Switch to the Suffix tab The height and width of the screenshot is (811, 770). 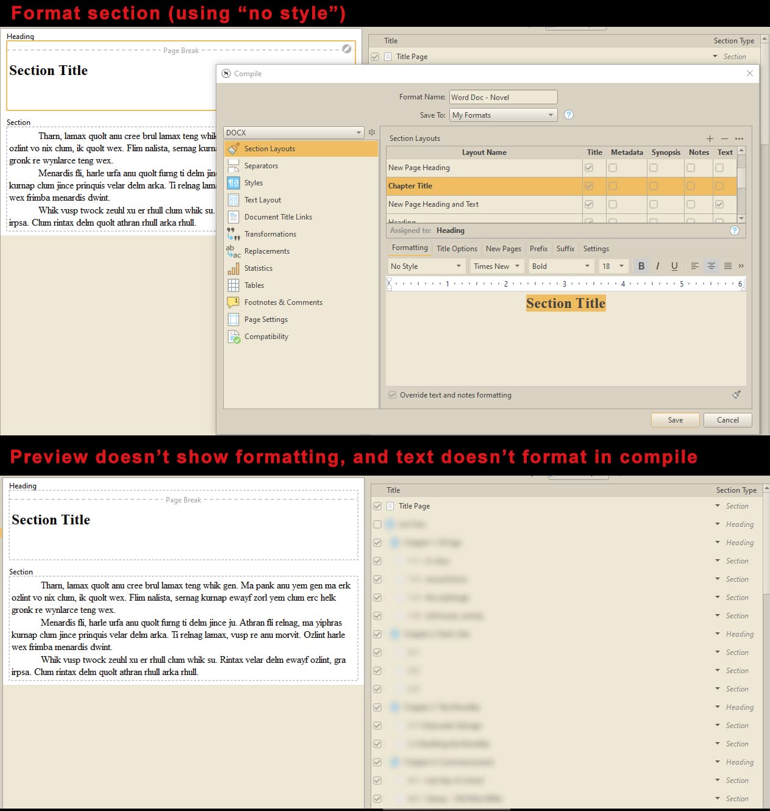click(565, 249)
